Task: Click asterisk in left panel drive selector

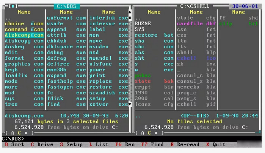Action: pos(26,133)
